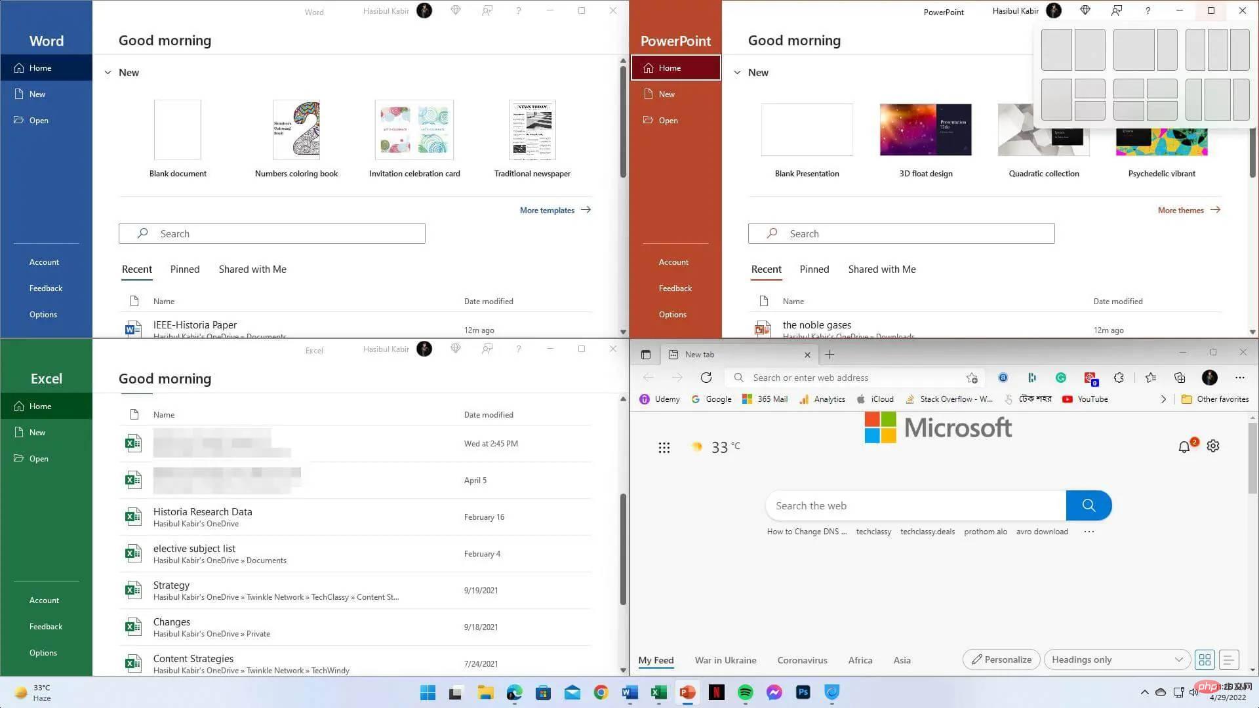
Task: Click the Spotify icon in taskbar
Action: (x=746, y=692)
